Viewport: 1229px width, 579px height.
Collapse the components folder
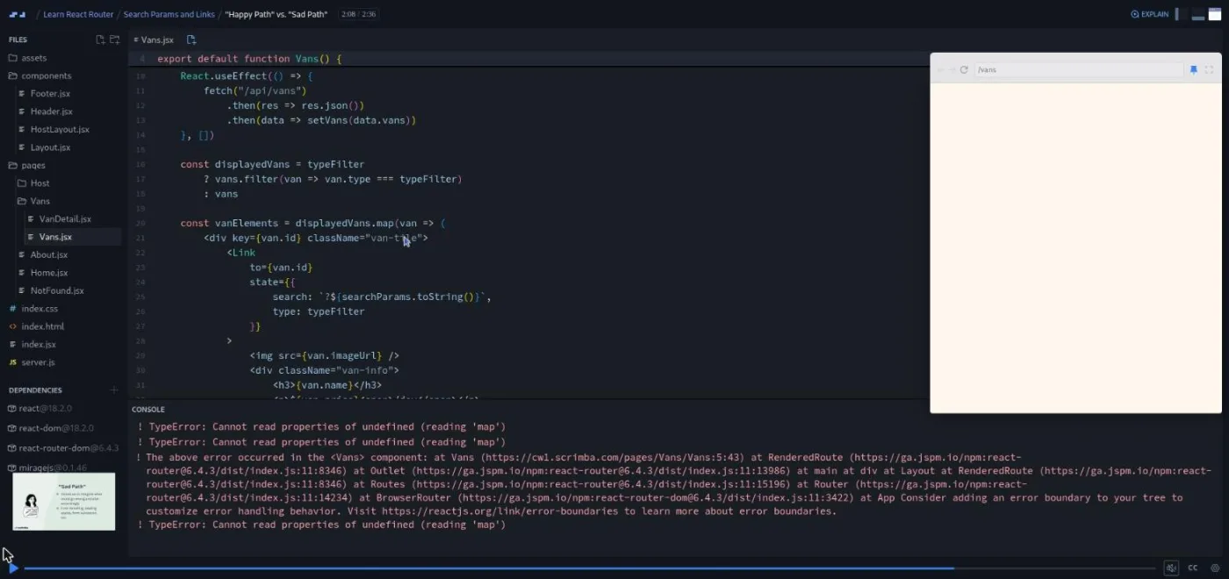pyautogui.click(x=40, y=75)
